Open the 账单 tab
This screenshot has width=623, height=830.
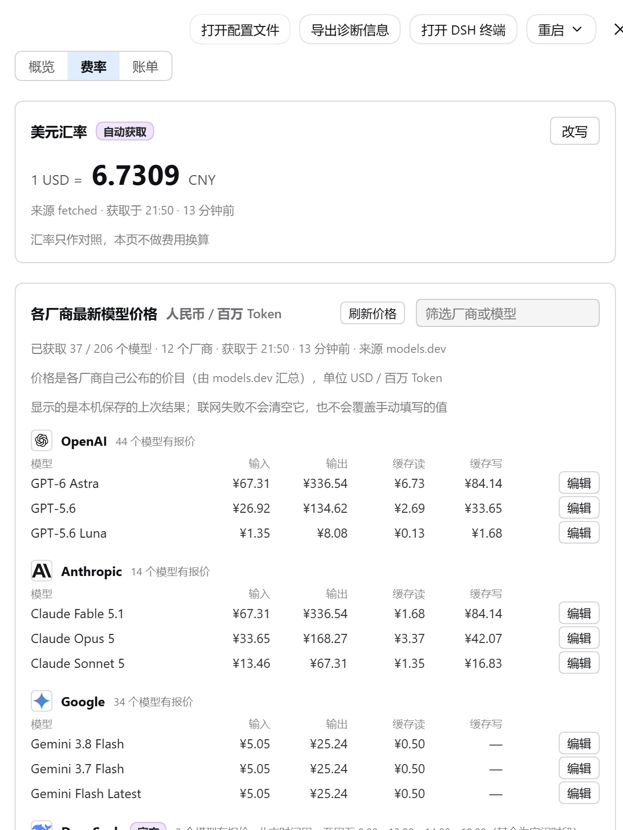[x=145, y=66]
